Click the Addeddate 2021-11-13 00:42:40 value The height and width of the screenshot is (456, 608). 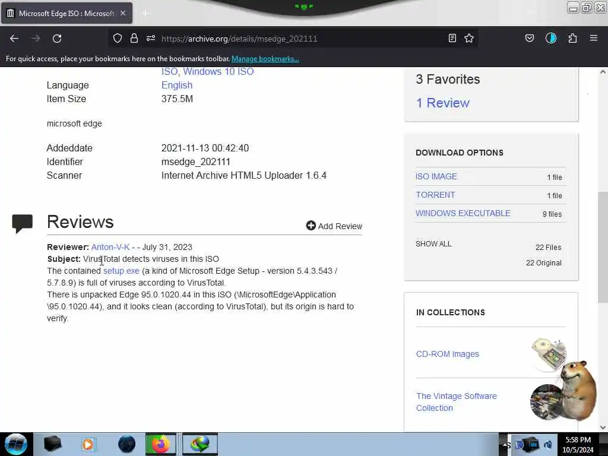coord(205,148)
